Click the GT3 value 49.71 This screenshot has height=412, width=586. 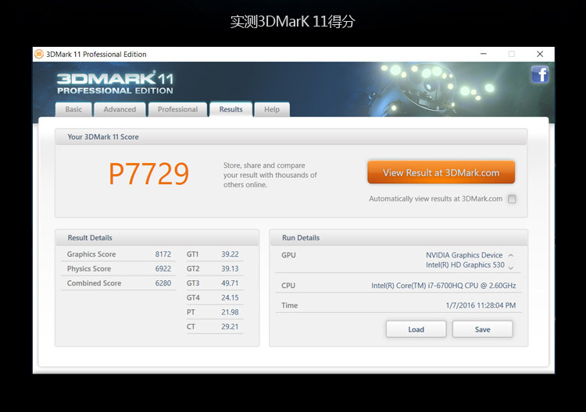point(230,283)
